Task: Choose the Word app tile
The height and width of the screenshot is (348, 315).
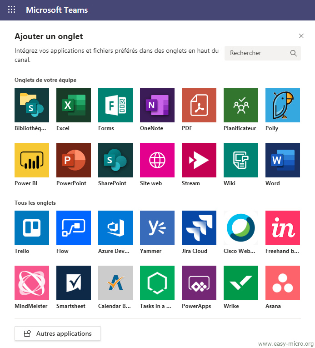Action: tap(283, 160)
